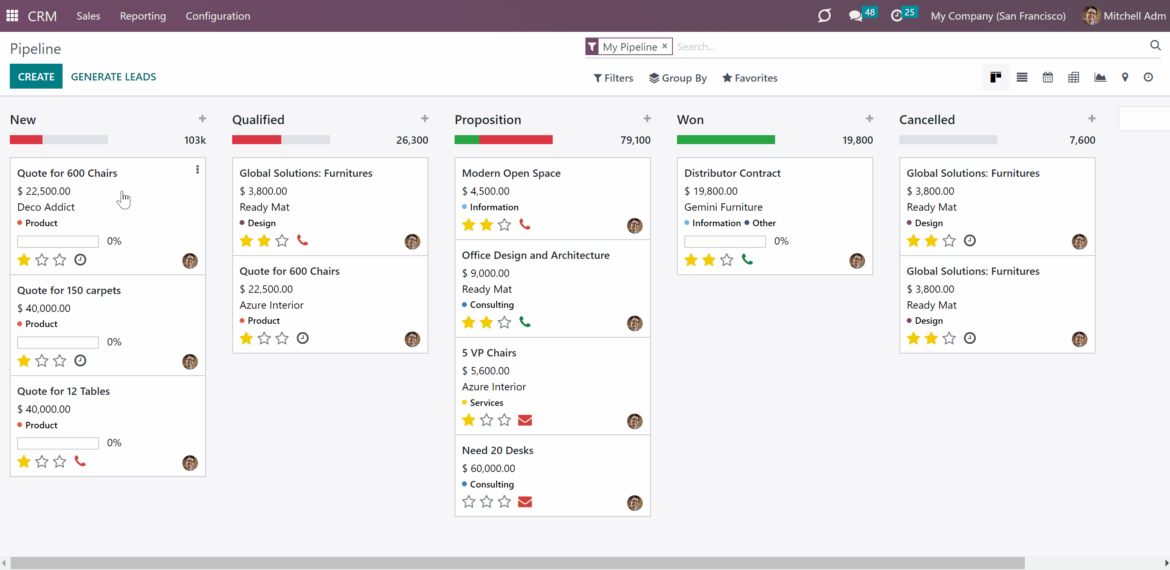Open the graph view icon
The image size is (1170, 570).
click(x=1100, y=78)
